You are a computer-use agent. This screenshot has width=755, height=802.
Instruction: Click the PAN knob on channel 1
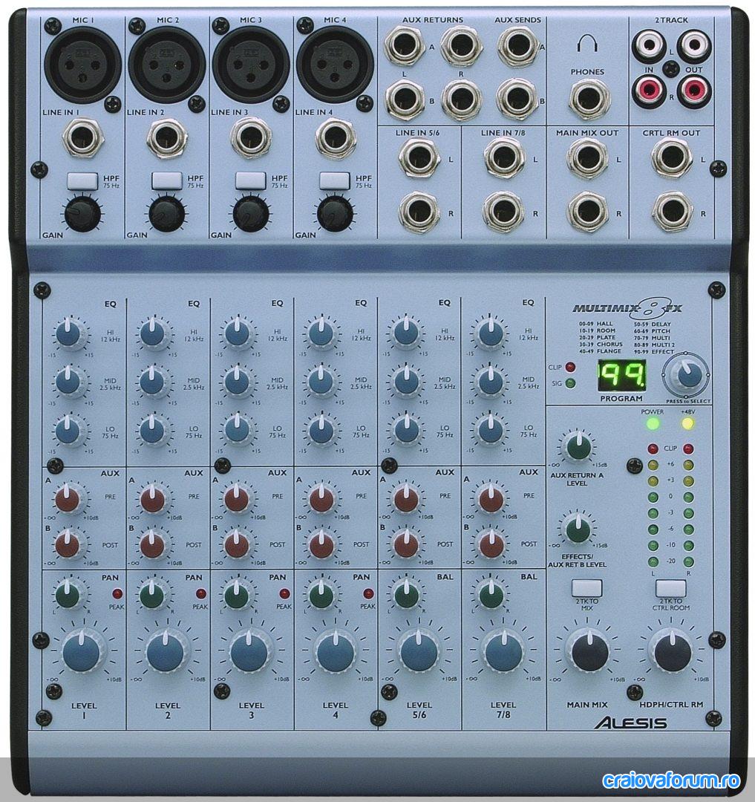coord(69,595)
